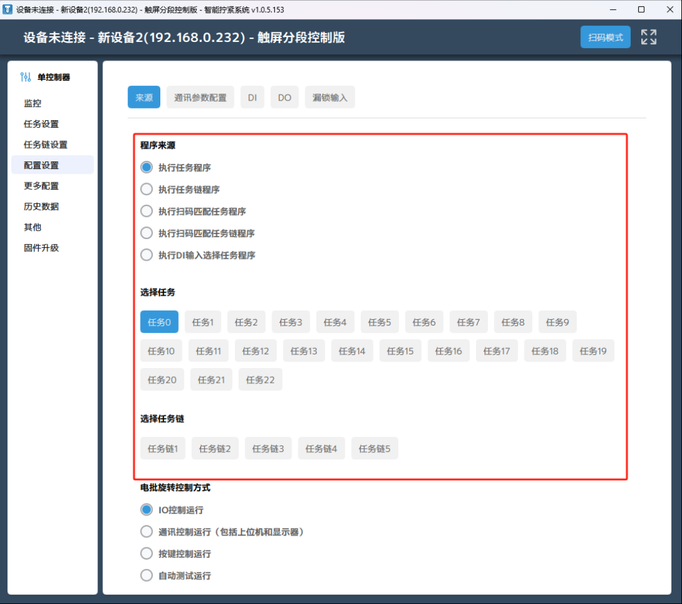The height and width of the screenshot is (604, 682).
Task: Select the 任务13 button
Action: click(x=303, y=351)
